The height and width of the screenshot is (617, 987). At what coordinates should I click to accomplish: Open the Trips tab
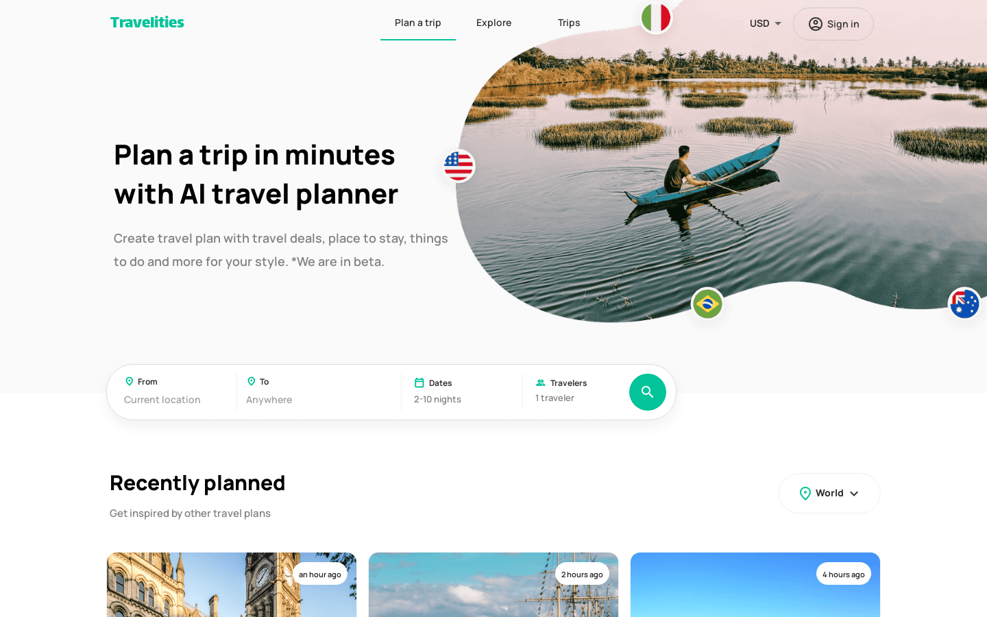click(569, 23)
